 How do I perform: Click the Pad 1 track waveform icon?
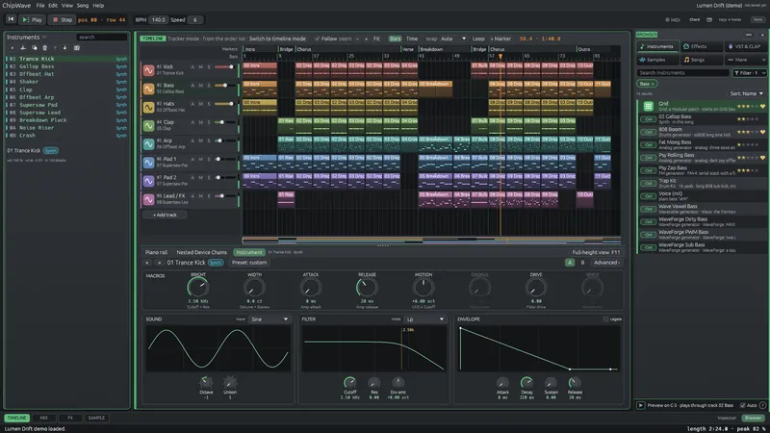coord(148,162)
